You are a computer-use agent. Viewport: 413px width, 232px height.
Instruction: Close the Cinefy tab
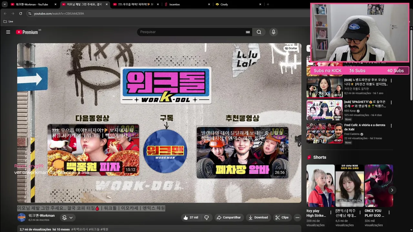(x=260, y=5)
